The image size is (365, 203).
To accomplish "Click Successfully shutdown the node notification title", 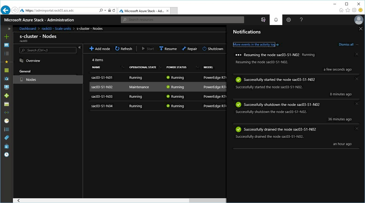I will pyautogui.click(x=282, y=105).
